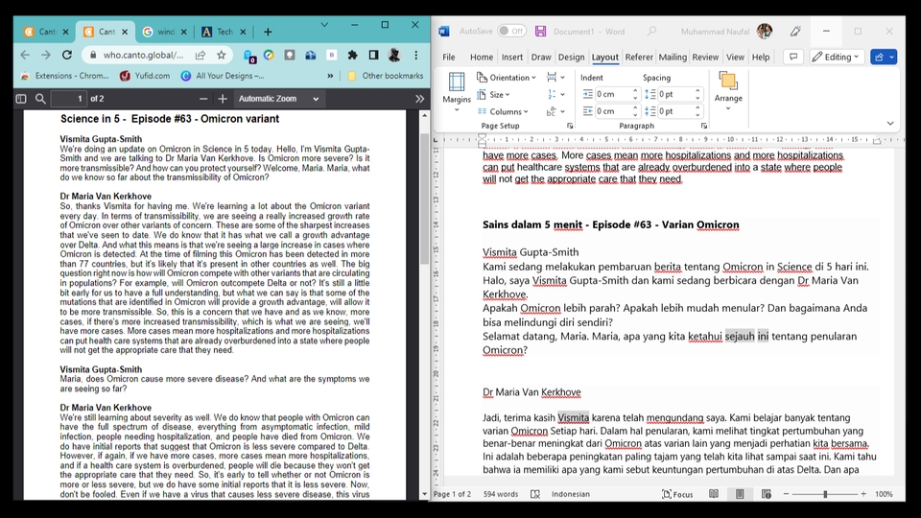921x518 pixels.
Task: Click find magnifier in PDF viewer
Action: pos(40,99)
